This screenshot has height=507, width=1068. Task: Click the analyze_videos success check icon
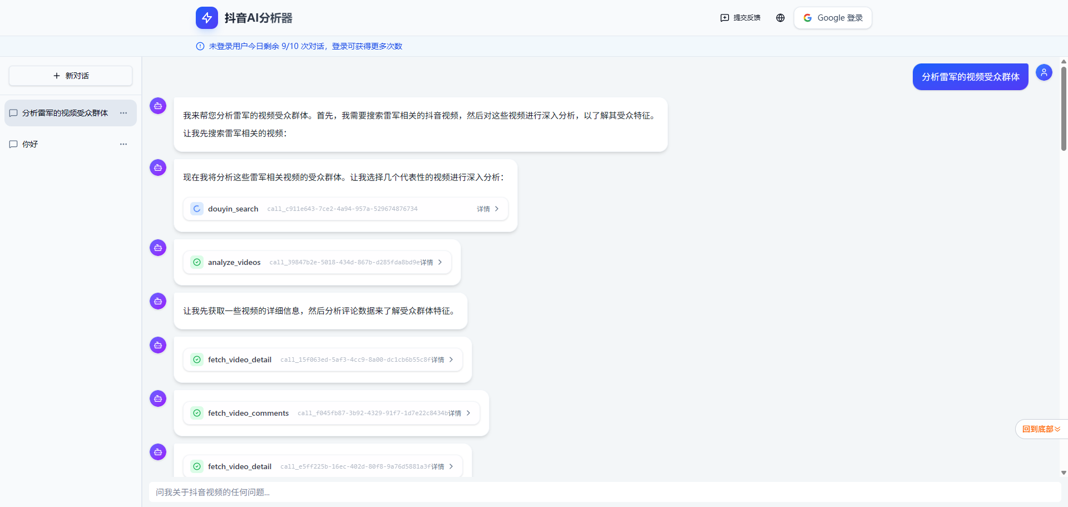(x=197, y=262)
